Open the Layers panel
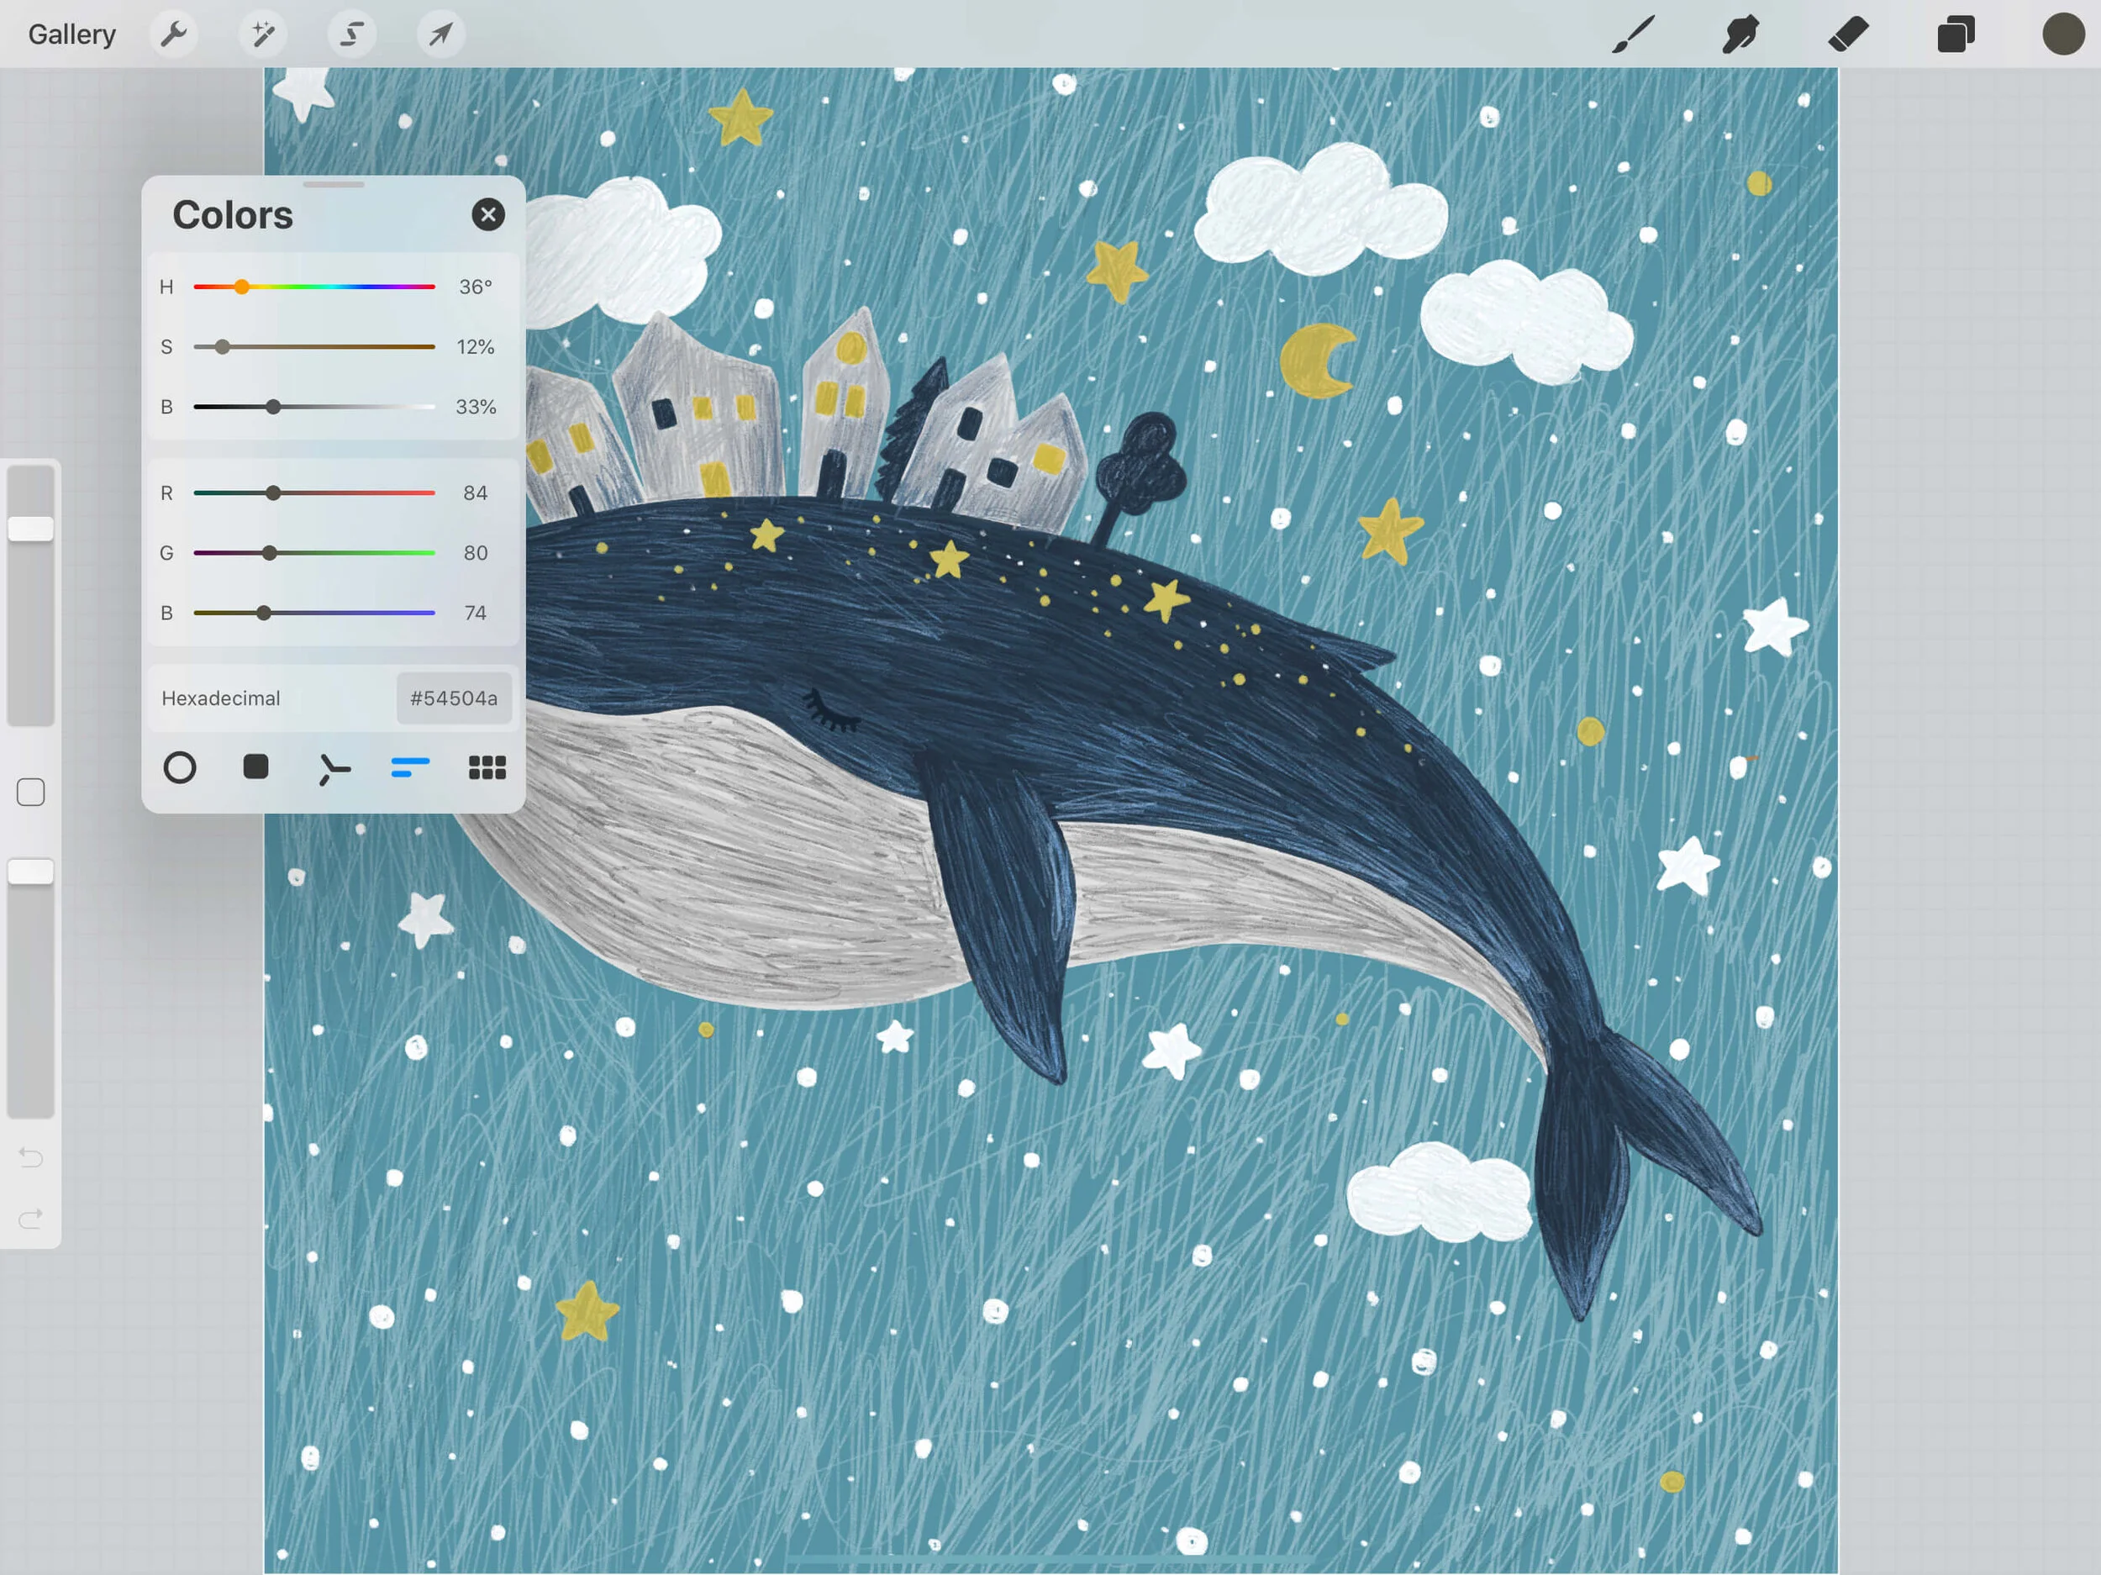Viewport: 2101px width, 1575px height. [x=1956, y=35]
